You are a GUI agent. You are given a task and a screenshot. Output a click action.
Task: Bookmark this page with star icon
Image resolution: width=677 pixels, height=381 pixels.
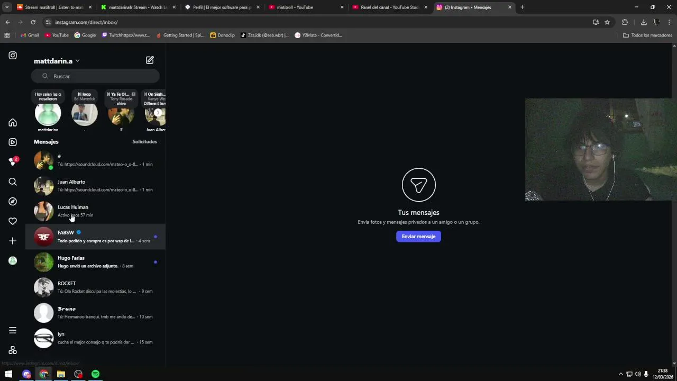tap(607, 22)
